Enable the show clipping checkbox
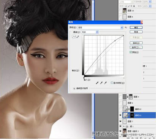 (x=112, y=83)
